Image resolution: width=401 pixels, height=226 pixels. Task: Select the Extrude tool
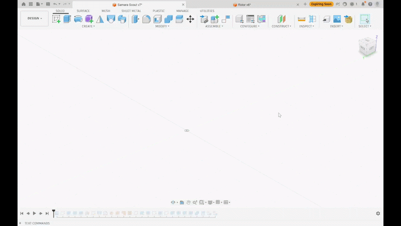click(x=67, y=19)
